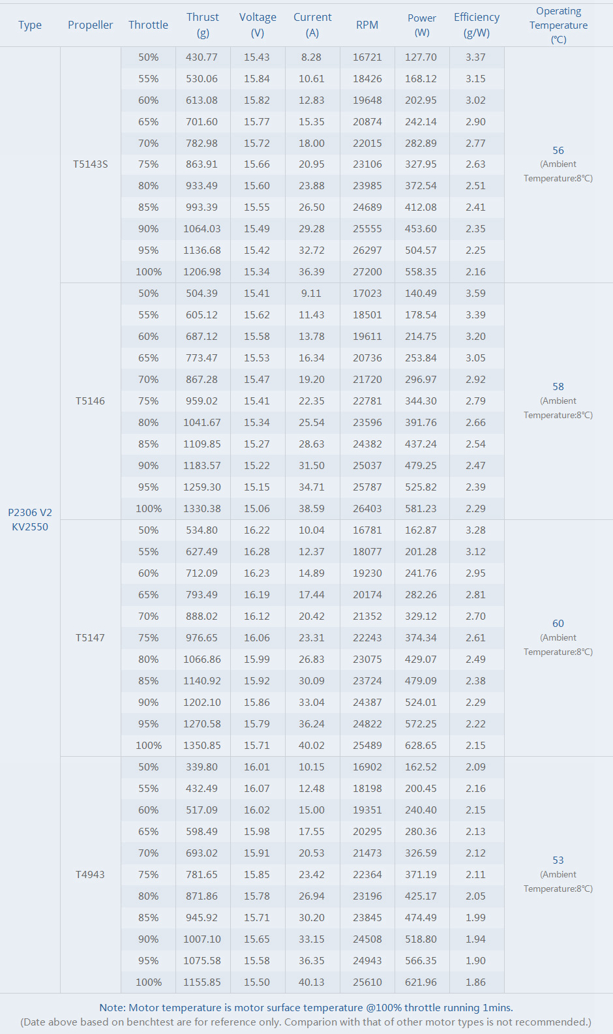Image resolution: width=613 pixels, height=1034 pixels.
Task: Click the T5146 propeller cell
Action: click(90, 401)
